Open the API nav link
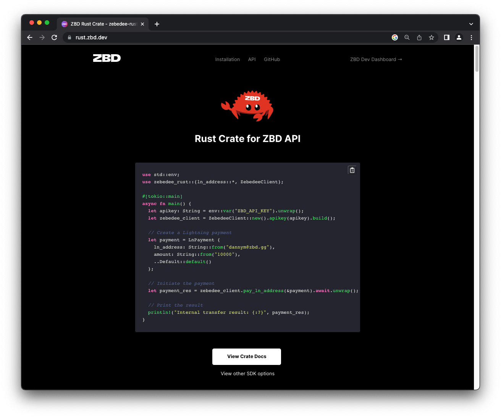Screen dimensions: 501x418 tap(252, 60)
